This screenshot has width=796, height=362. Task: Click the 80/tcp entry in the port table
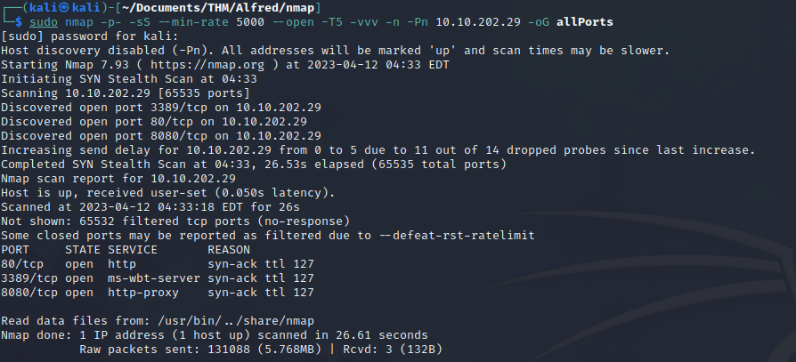point(20,263)
